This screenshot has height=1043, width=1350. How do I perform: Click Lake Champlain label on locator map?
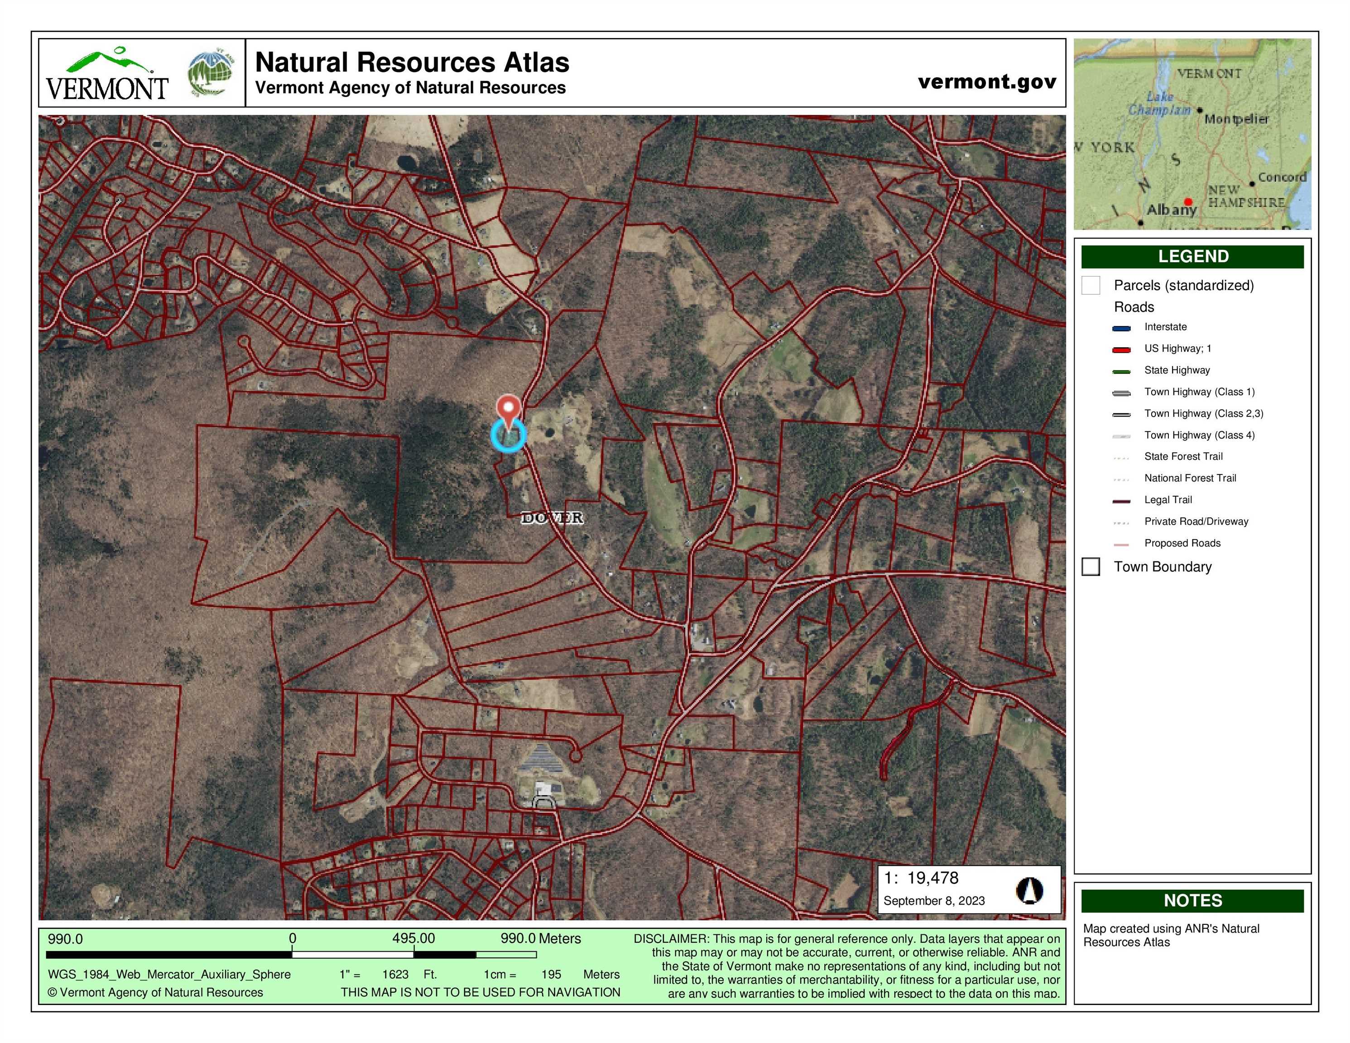(1160, 104)
